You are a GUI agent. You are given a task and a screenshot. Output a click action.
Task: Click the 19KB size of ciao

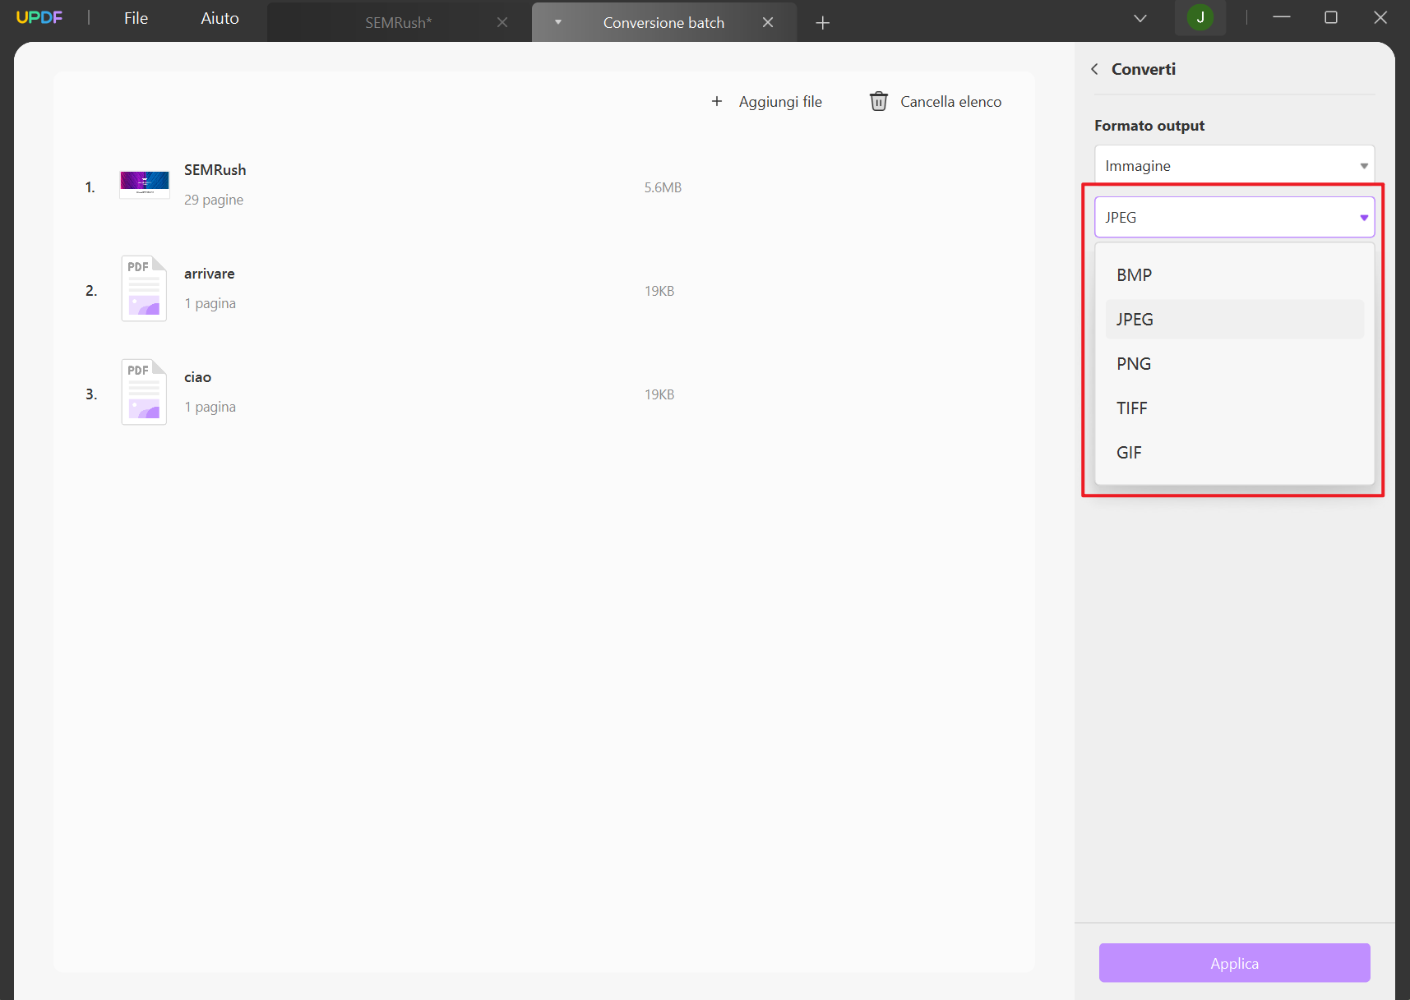click(659, 394)
